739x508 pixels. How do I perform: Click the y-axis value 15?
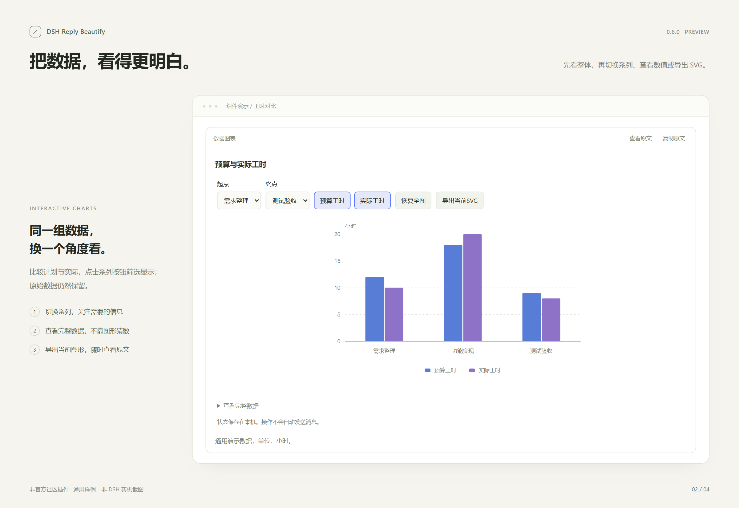pyautogui.click(x=337, y=261)
